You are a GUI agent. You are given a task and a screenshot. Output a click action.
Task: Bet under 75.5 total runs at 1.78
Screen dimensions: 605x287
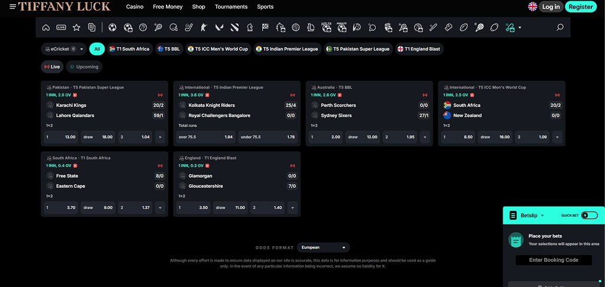(x=268, y=137)
